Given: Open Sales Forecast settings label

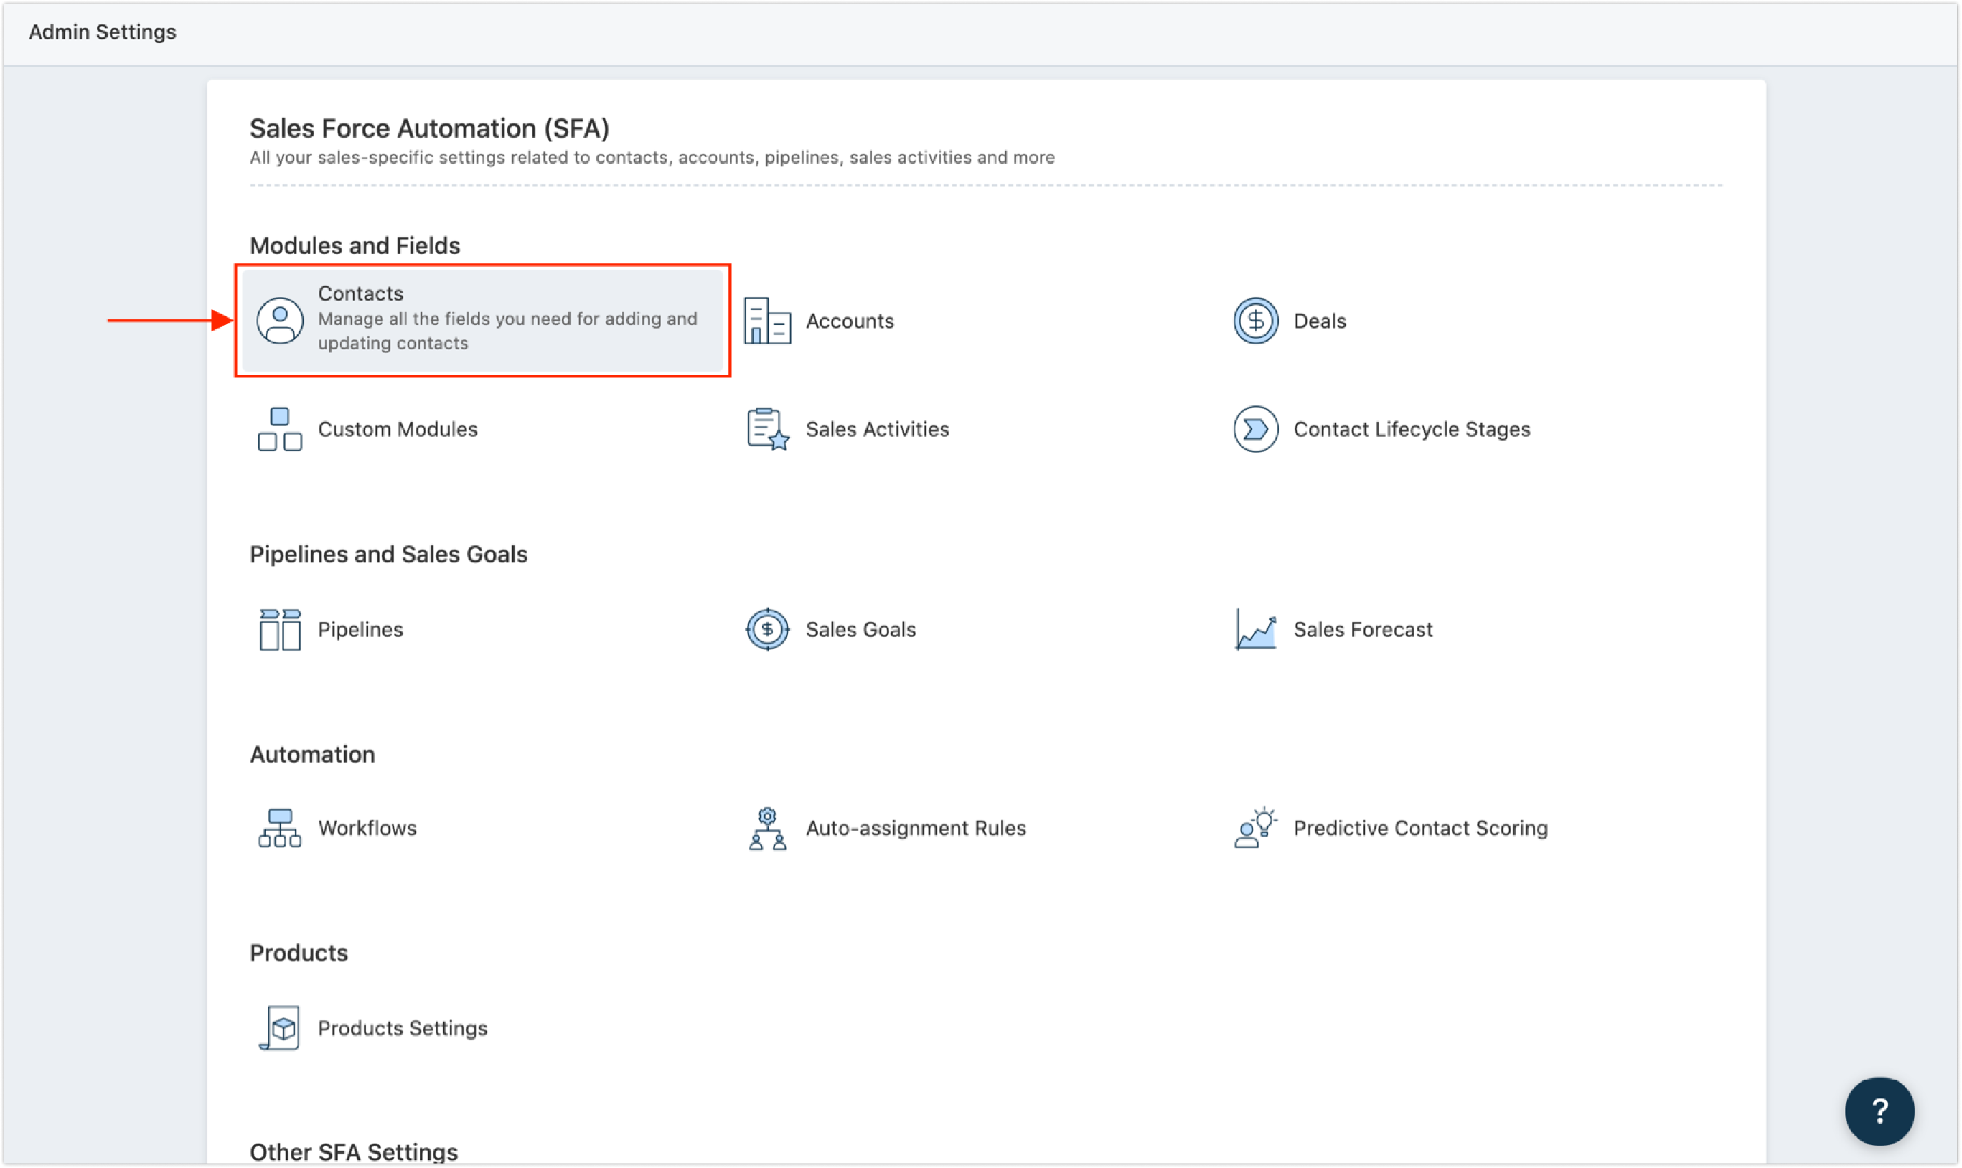Looking at the screenshot, I should tap(1363, 630).
